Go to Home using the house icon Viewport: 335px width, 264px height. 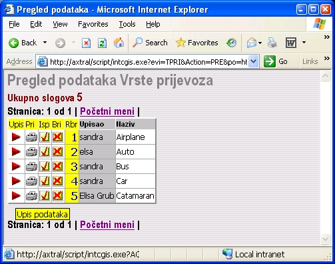119,43
